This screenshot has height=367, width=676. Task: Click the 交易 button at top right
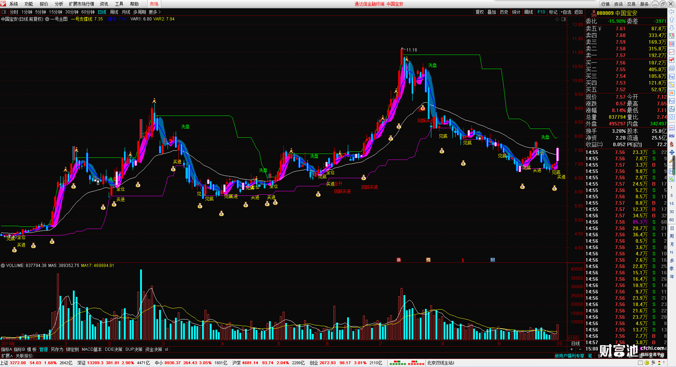click(631, 4)
